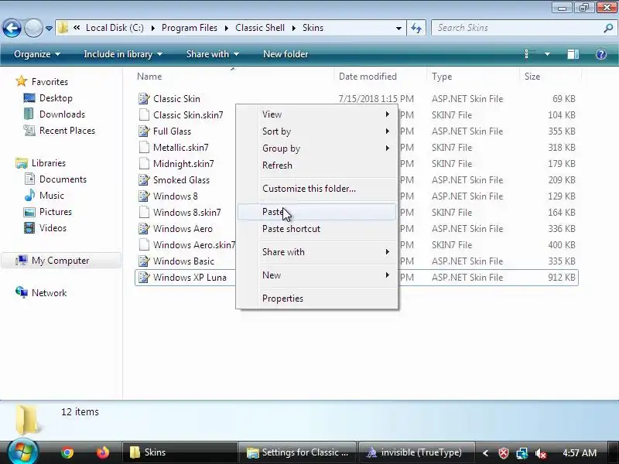Choose Paste from the context menu
The width and height of the screenshot is (619, 464).
point(316,212)
